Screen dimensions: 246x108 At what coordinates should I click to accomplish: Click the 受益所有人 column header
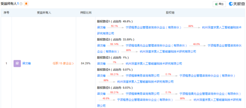(x=44, y=13)
